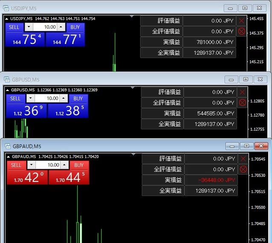Image resolution: width=272 pixels, height=243 pixels.
Task: Click the lot size field in GBPUSD window
Action: pos(47,98)
